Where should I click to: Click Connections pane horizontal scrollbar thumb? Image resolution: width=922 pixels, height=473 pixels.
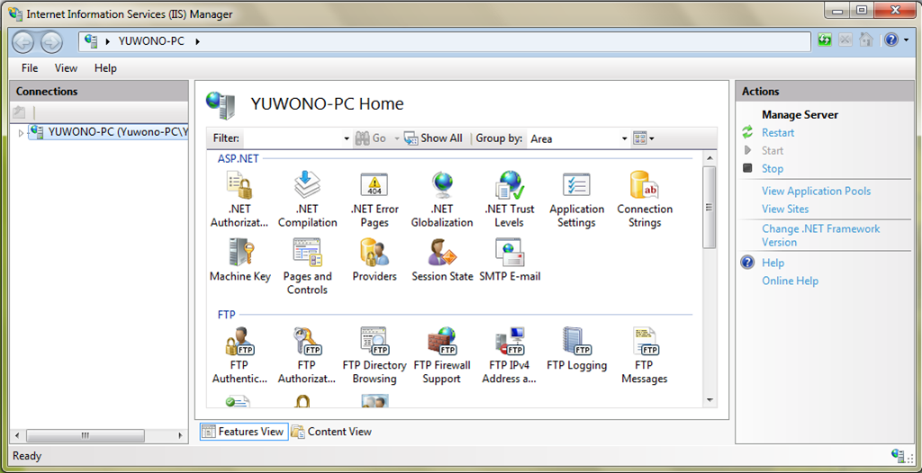click(86, 435)
